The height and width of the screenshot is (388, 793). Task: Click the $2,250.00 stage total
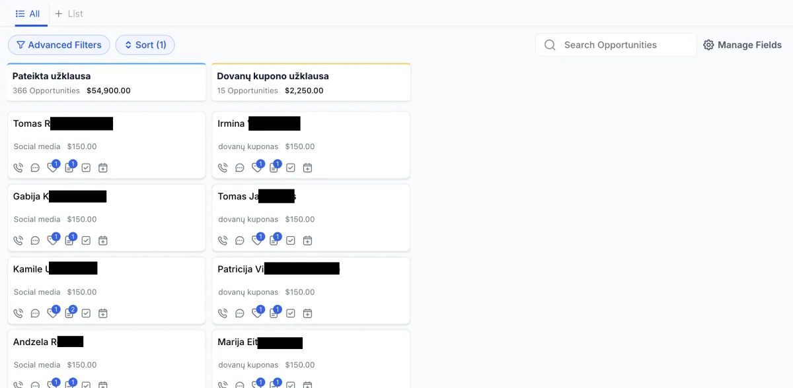pos(304,90)
